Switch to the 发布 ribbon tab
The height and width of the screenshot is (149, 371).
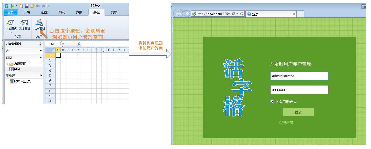click(x=114, y=12)
